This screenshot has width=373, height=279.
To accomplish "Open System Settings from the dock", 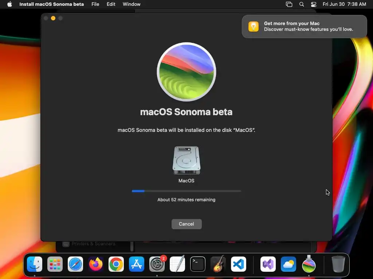I will [x=157, y=264].
